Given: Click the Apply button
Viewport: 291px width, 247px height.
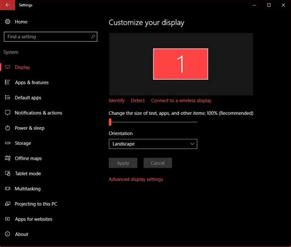Looking at the screenshot, I should (123, 163).
